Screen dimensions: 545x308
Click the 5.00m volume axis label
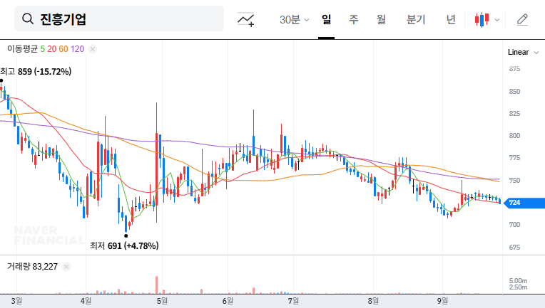pyautogui.click(x=518, y=281)
